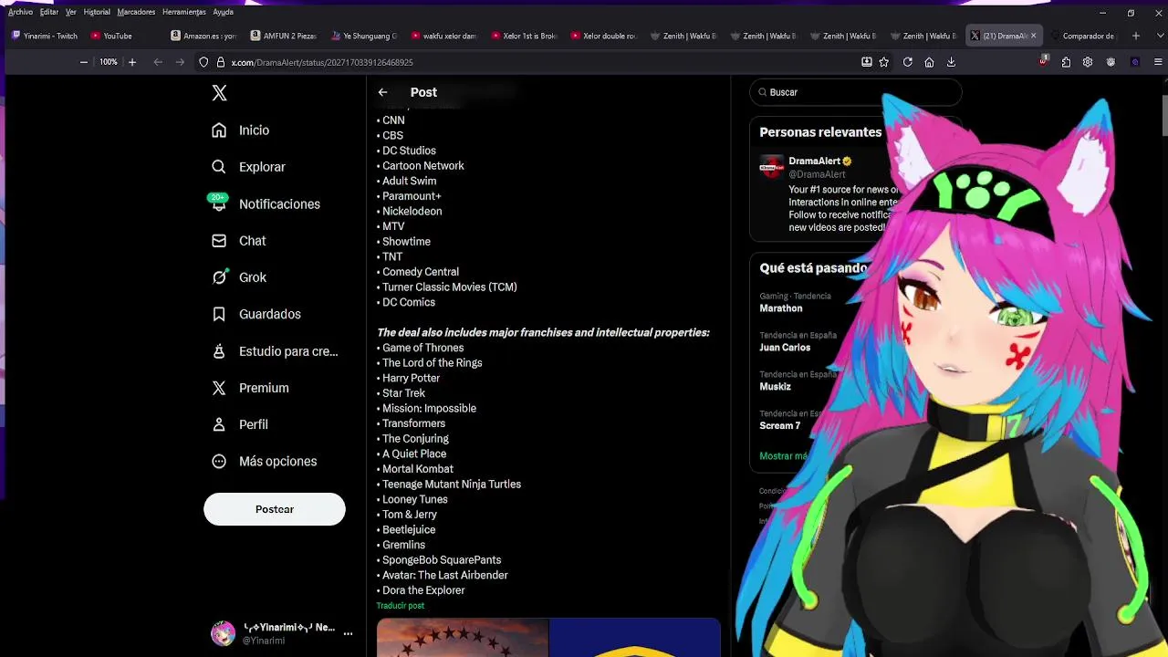
Task: Open Chat messages
Action: coord(239,241)
